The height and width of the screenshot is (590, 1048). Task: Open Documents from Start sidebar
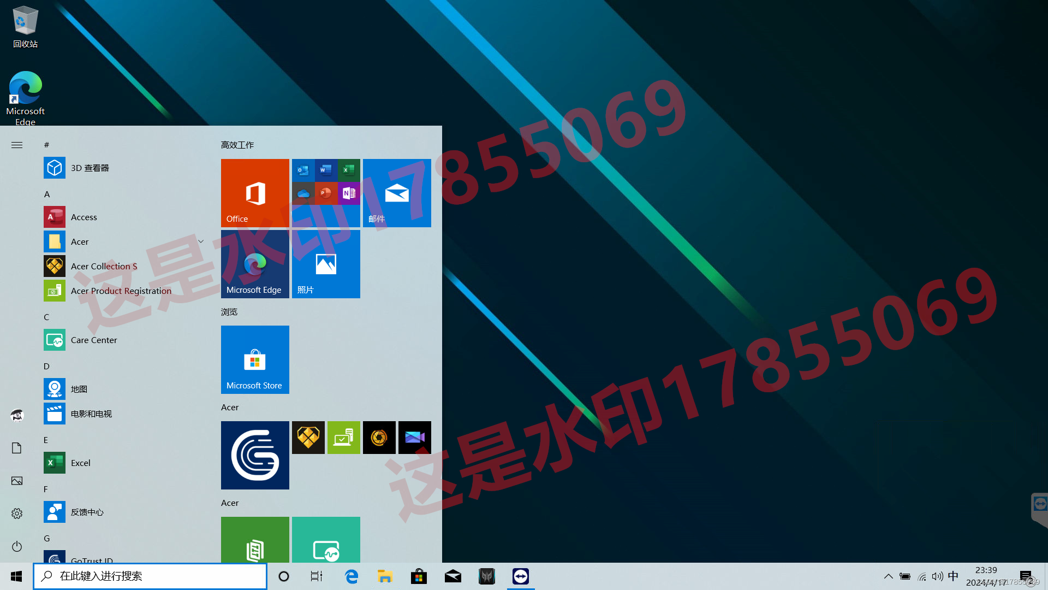coord(17,448)
